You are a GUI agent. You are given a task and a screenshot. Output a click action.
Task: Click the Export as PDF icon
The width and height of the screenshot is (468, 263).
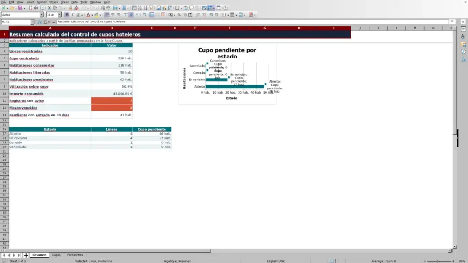pos(31,8)
